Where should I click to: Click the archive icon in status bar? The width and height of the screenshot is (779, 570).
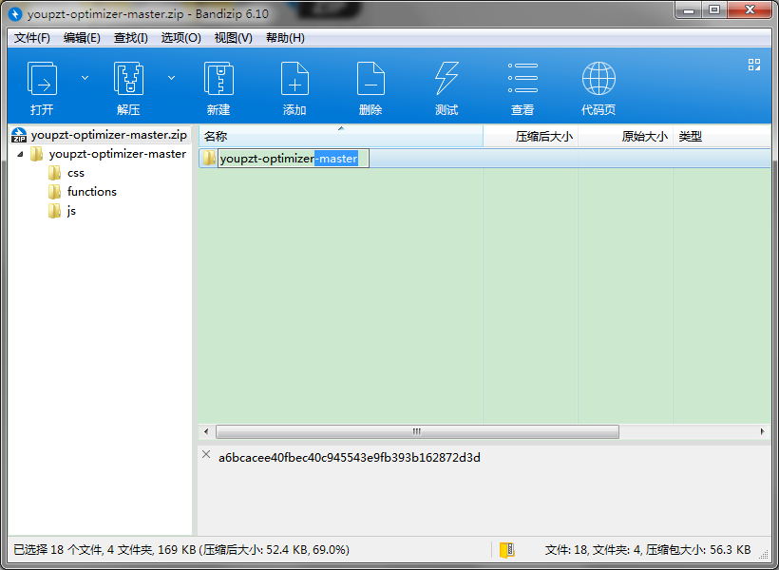coord(506,550)
